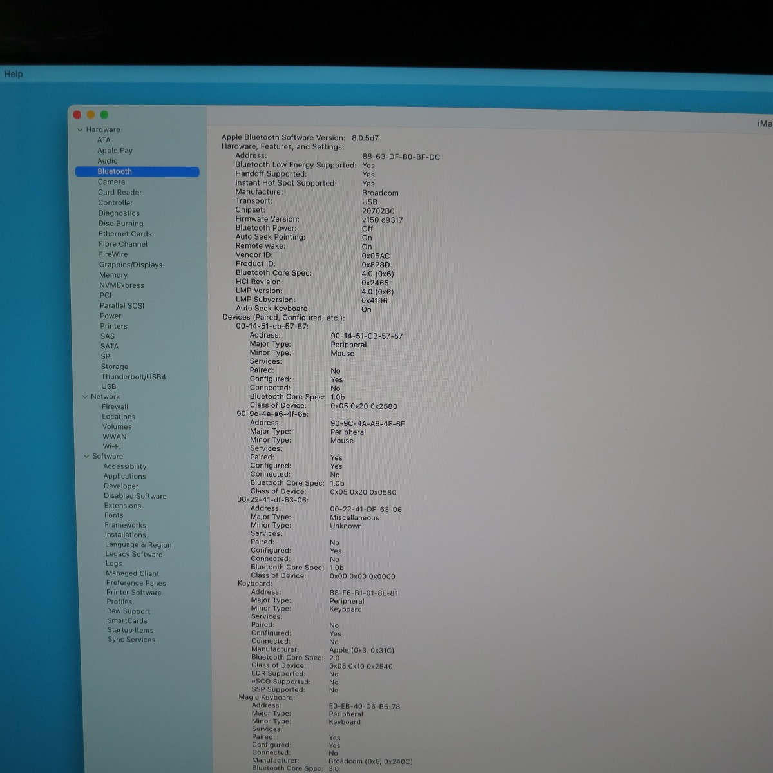Select Locations under Network
773x773 pixels.
119,417
